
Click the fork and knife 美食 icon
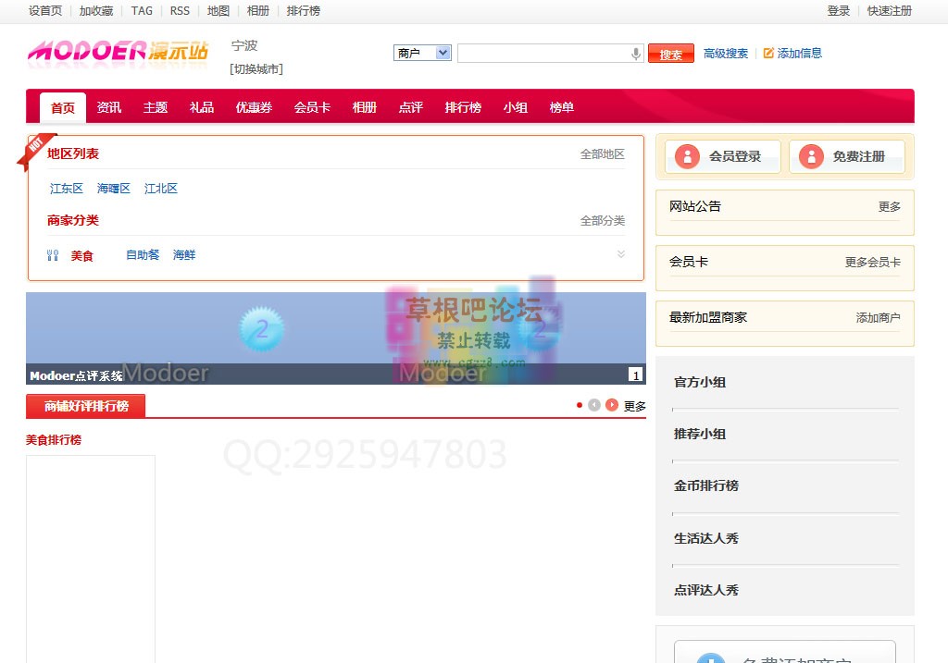tap(53, 255)
